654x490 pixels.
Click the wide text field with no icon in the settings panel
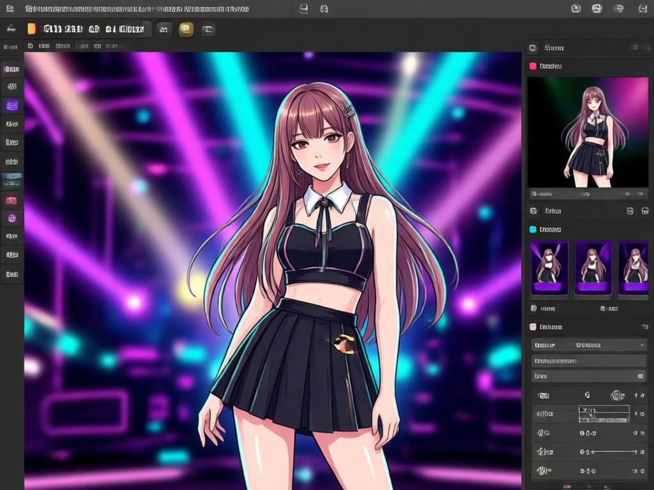(589, 360)
